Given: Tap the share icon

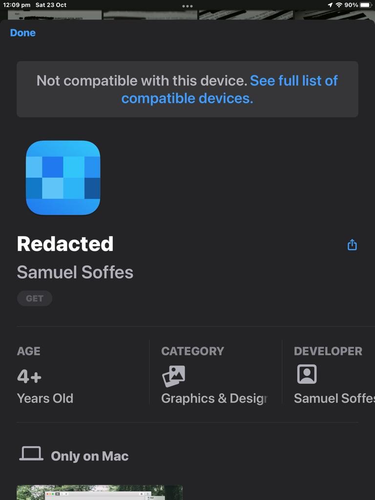Looking at the screenshot, I should 352,245.
